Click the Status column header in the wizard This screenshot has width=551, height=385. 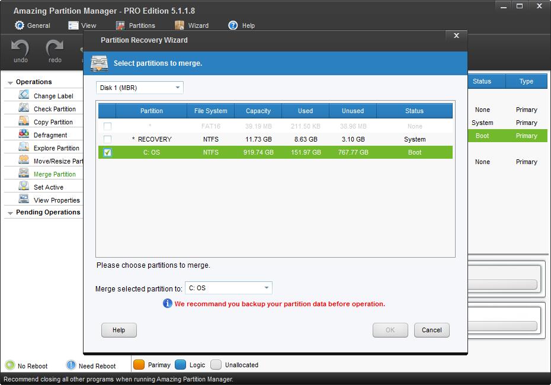point(414,111)
